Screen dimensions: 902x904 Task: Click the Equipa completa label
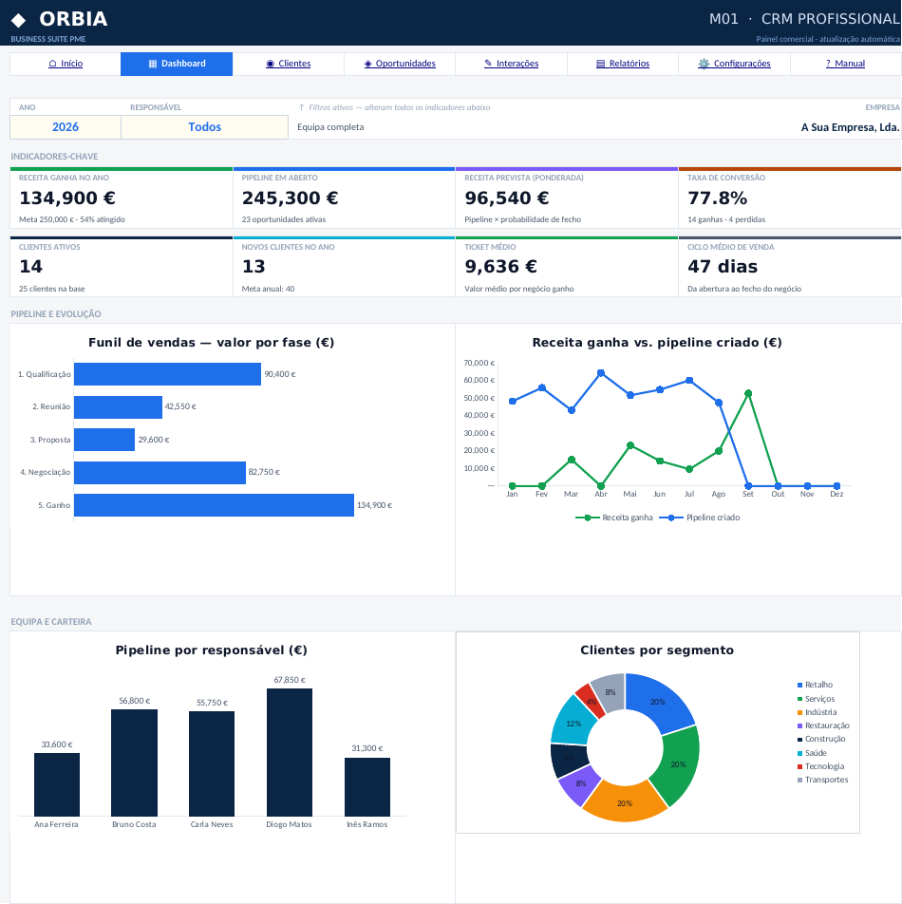[x=330, y=127]
